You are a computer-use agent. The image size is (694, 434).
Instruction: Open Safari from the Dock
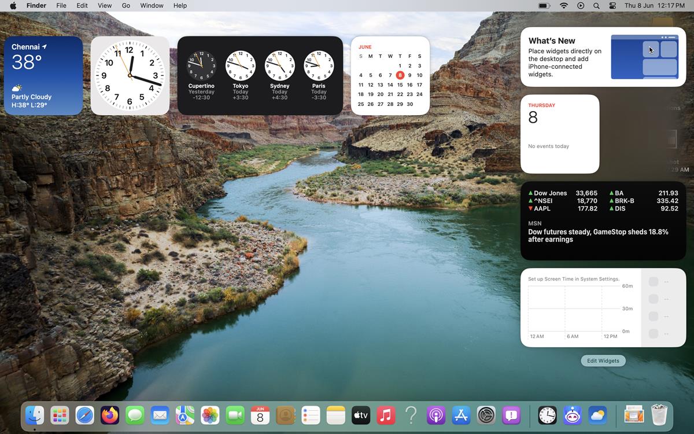84,415
